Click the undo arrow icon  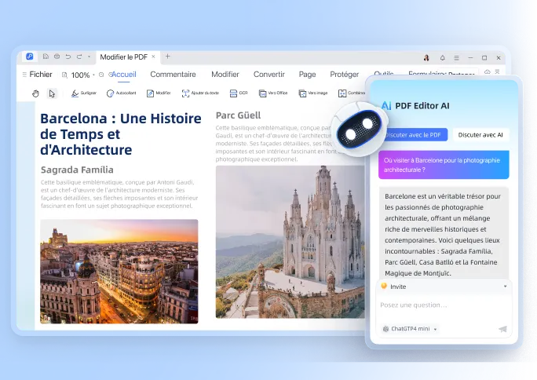[68, 57]
